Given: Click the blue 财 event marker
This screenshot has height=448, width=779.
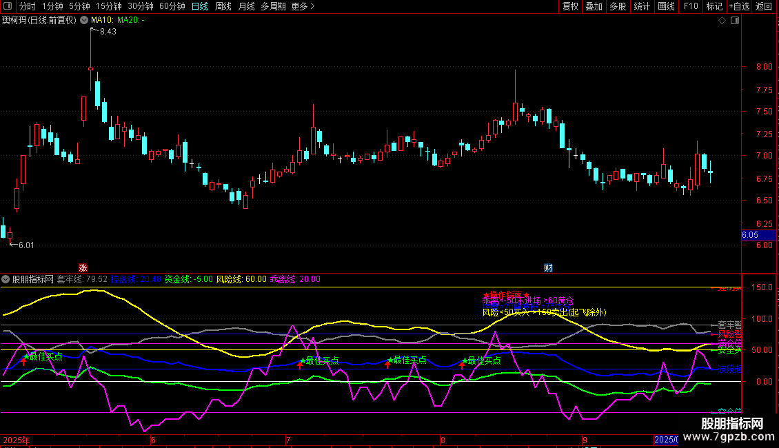Looking at the screenshot, I should pos(548,267).
